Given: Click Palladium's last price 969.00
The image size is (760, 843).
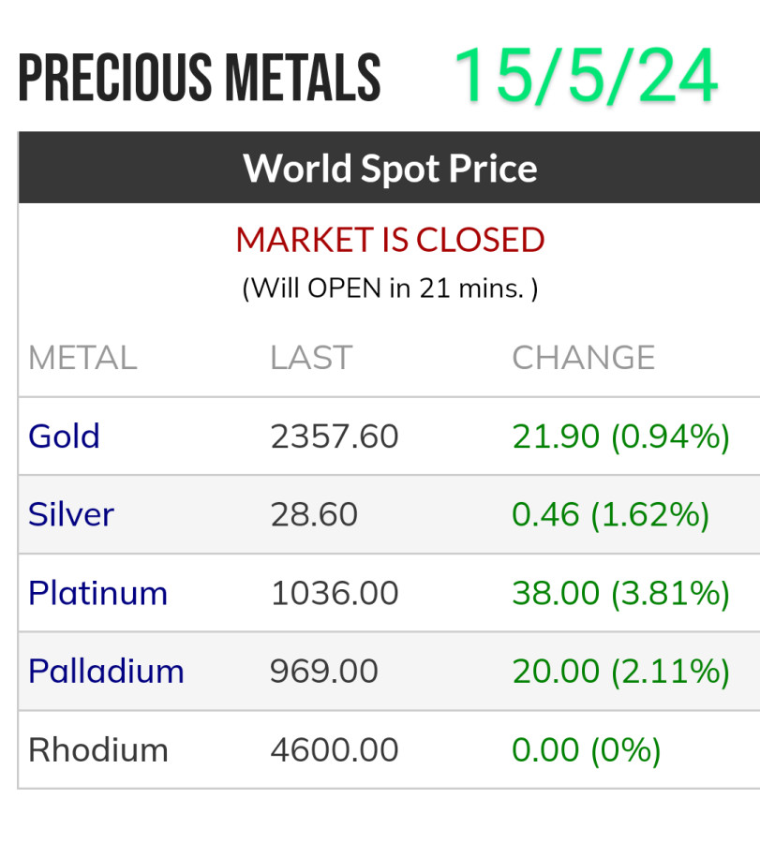Looking at the screenshot, I should click(x=324, y=671).
